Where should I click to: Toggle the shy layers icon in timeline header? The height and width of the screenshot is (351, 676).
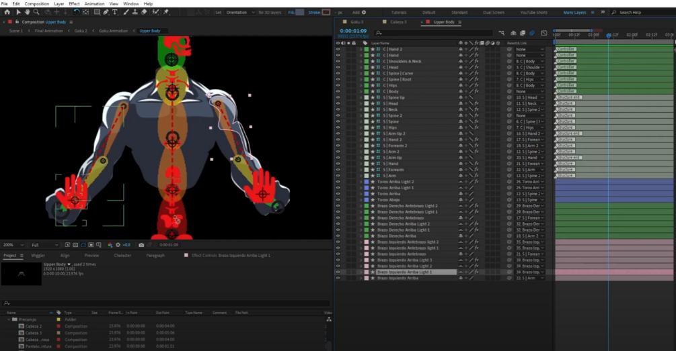[x=513, y=33]
